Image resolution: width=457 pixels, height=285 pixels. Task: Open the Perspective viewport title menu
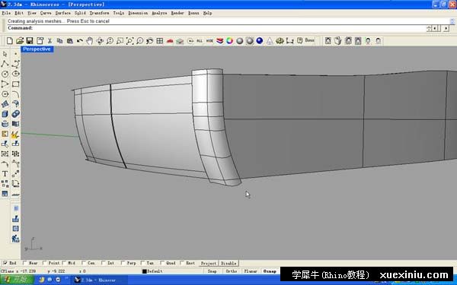tap(37, 49)
